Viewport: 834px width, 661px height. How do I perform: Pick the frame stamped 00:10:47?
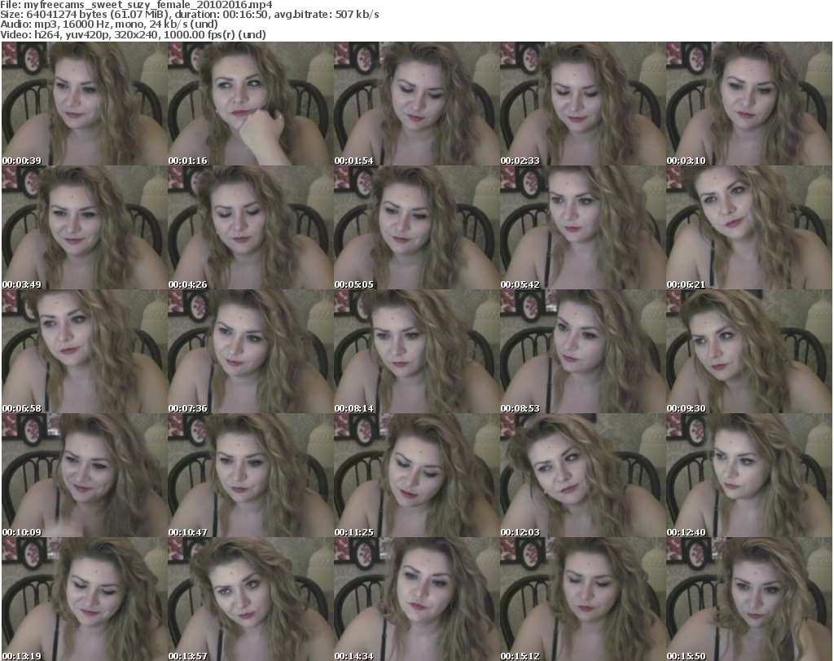pos(251,475)
